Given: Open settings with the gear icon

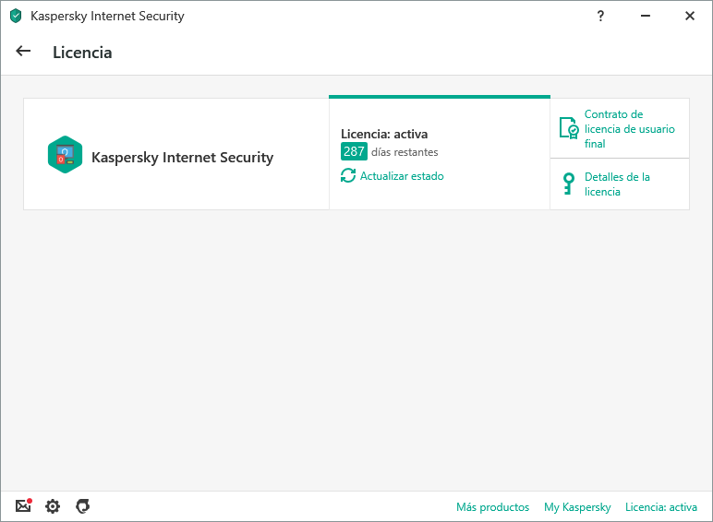Looking at the screenshot, I should point(53,506).
